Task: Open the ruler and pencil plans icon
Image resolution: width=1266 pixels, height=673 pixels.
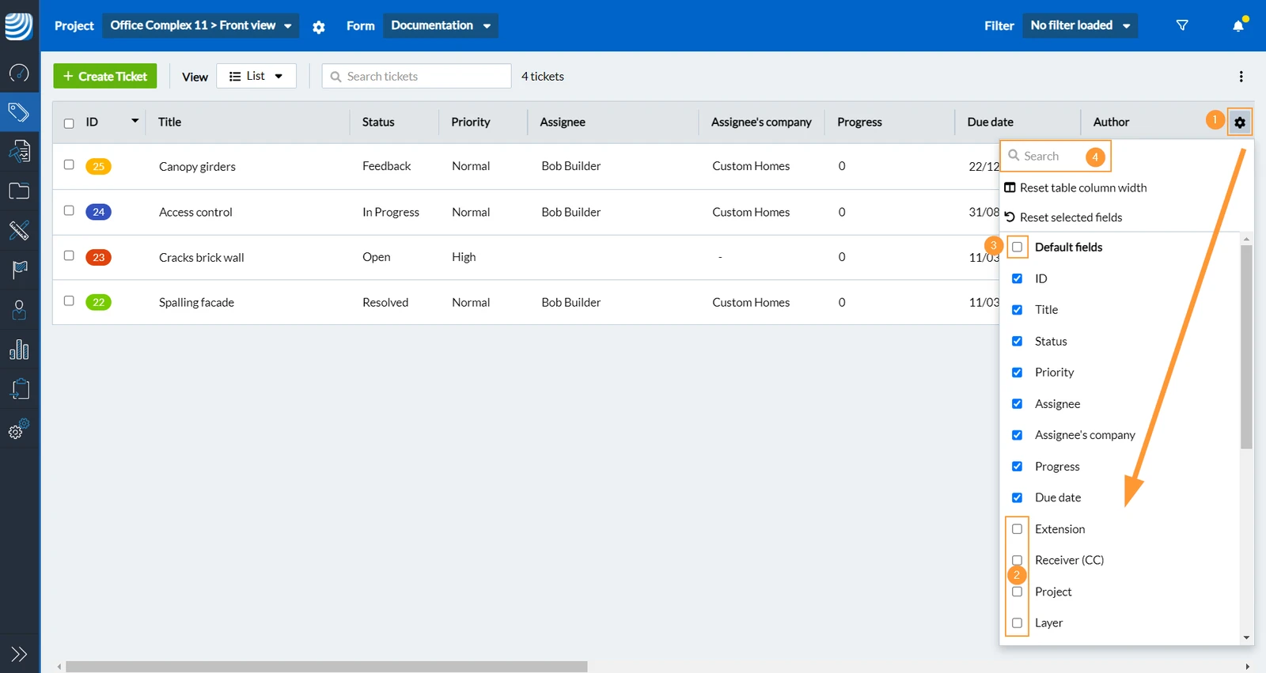Action: (x=19, y=230)
